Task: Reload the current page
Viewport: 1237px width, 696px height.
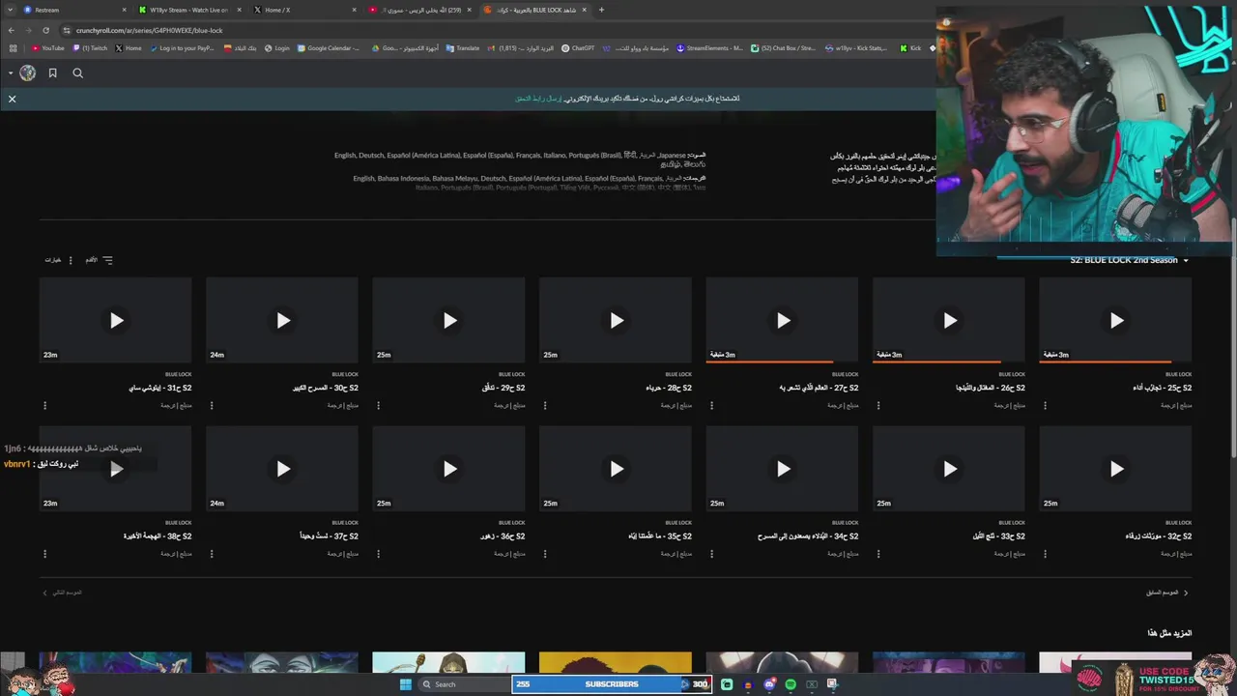Action: point(46,30)
